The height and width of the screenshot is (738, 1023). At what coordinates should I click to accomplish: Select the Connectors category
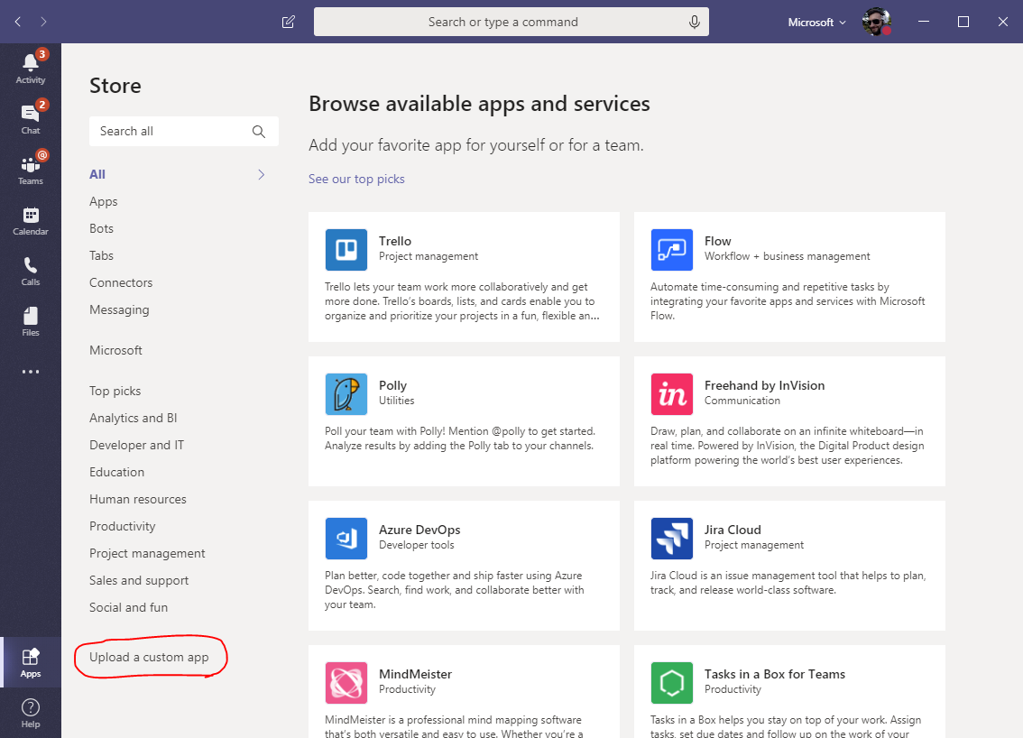(x=121, y=282)
